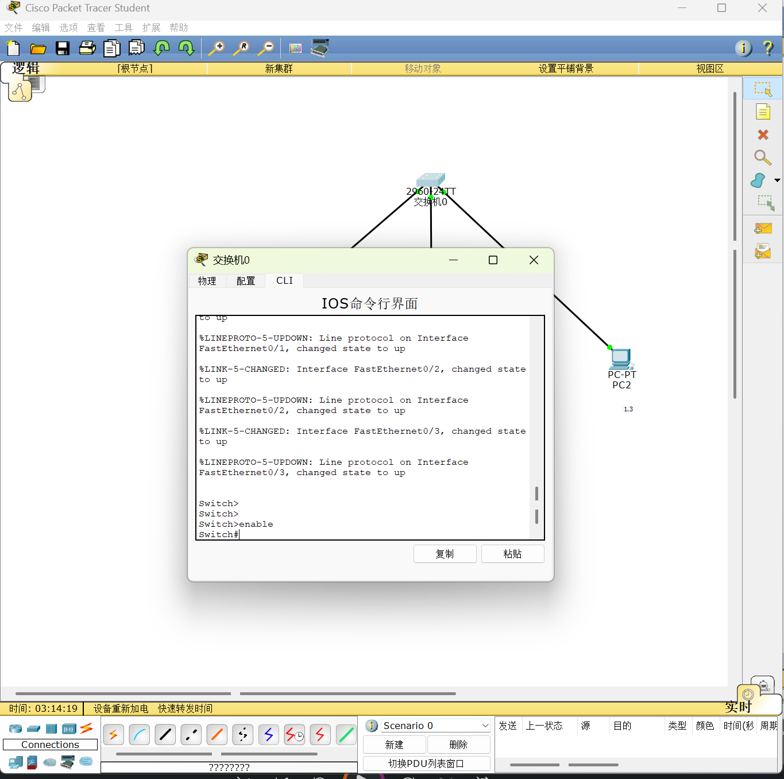The image size is (784, 779).
Task: Open the 编辑 menu
Action: pyautogui.click(x=41, y=28)
